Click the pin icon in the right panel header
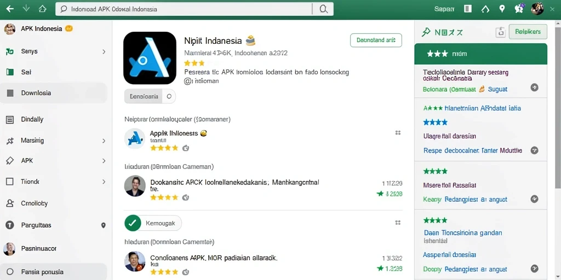Screen dimensions: 561x280 [426, 32]
